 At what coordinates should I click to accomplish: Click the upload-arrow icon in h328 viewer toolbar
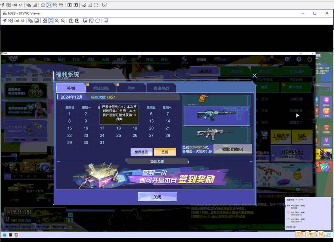pos(77,20)
